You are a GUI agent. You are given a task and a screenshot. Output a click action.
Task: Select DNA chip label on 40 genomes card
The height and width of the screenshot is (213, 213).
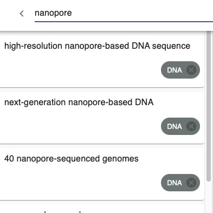pos(175,183)
